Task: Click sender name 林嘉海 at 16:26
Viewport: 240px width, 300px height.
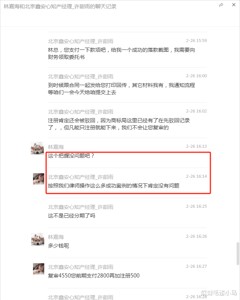Action: click(56, 237)
